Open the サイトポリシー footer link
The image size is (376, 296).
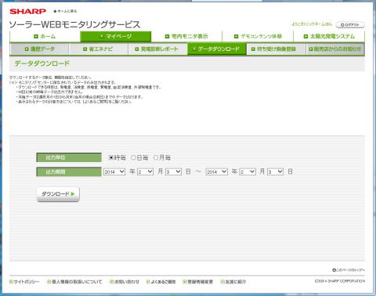[x=24, y=282]
